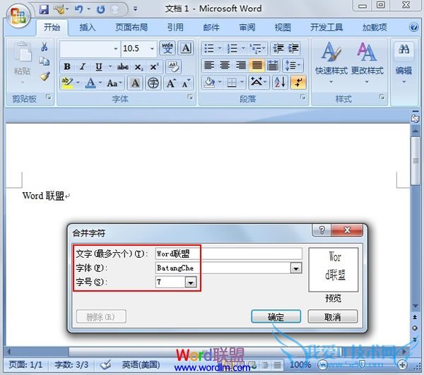The height and width of the screenshot is (375, 424).
Task: Apply Italic formatting
Action: [83, 66]
